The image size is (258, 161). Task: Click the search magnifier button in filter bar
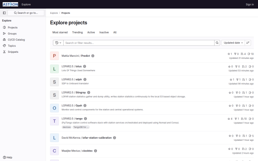(x=217, y=43)
